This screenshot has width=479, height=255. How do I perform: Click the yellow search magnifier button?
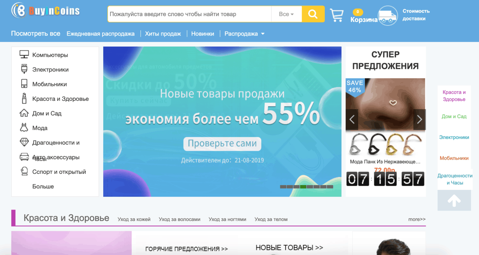point(313,14)
